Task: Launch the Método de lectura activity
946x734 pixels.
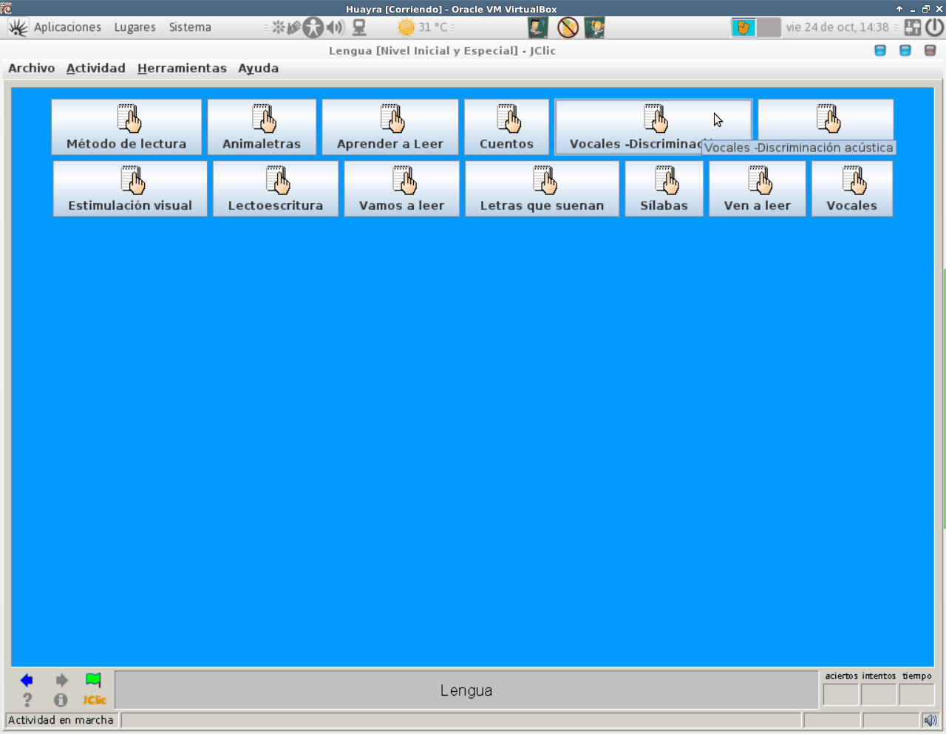Action: tap(126, 127)
